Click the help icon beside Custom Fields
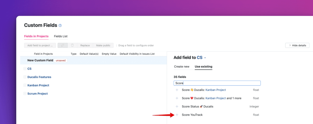313x124 pixels. click(x=60, y=25)
